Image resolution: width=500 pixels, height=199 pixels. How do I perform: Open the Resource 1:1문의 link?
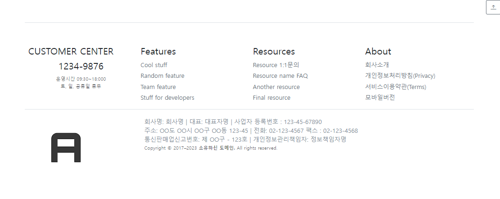pos(275,65)
